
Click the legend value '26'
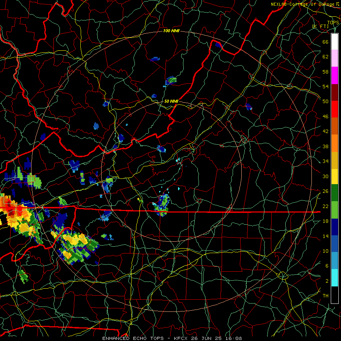coord(325,191)
